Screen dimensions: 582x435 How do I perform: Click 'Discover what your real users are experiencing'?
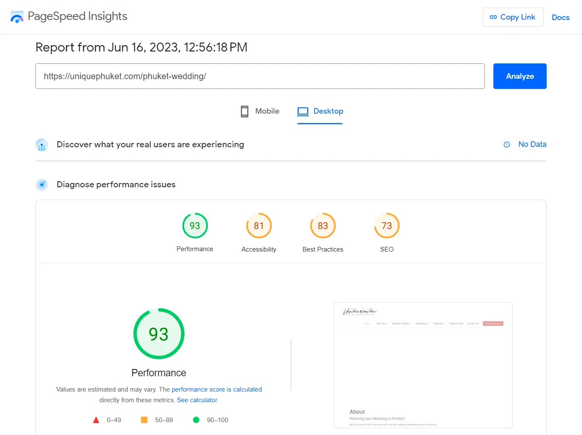point(150,145)
